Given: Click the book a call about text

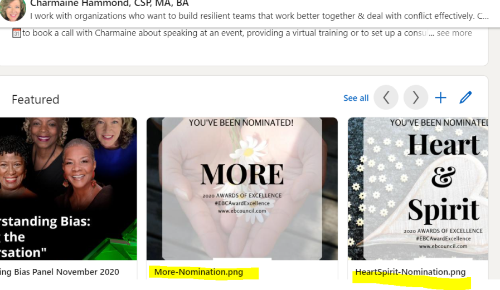Looking at the screenshot, I should [x=225, y=33].
